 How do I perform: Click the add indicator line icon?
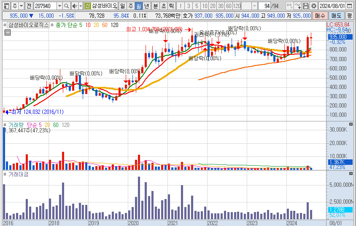298,6
